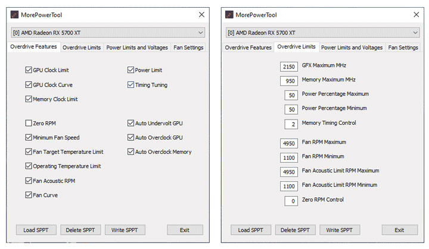Select the Fan RPM Maximum value field
The image size is (429, 249).
click(289, 143)
